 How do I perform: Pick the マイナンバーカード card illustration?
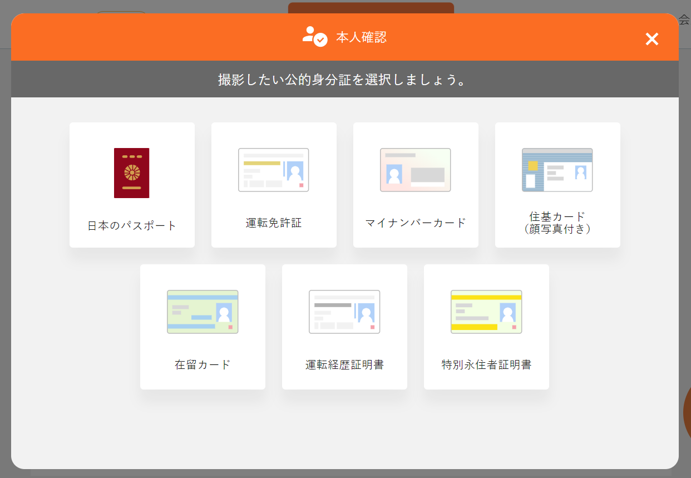[x=416, y=170]
